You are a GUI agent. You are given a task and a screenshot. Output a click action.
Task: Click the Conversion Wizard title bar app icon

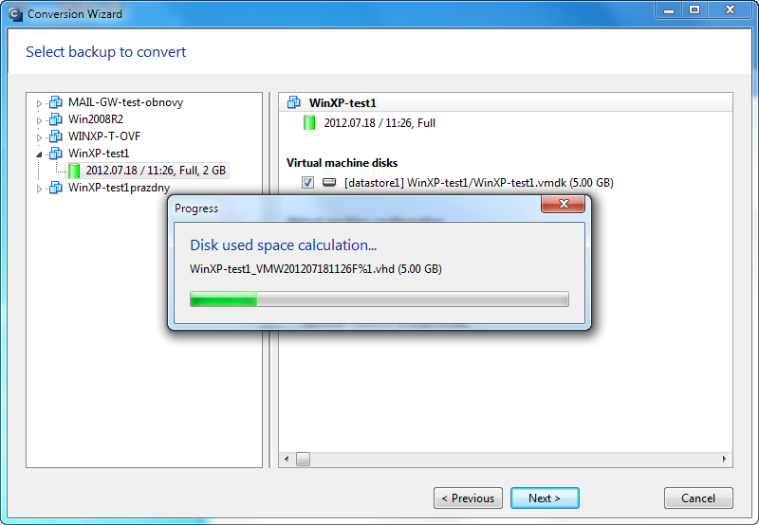pos(15,14)
